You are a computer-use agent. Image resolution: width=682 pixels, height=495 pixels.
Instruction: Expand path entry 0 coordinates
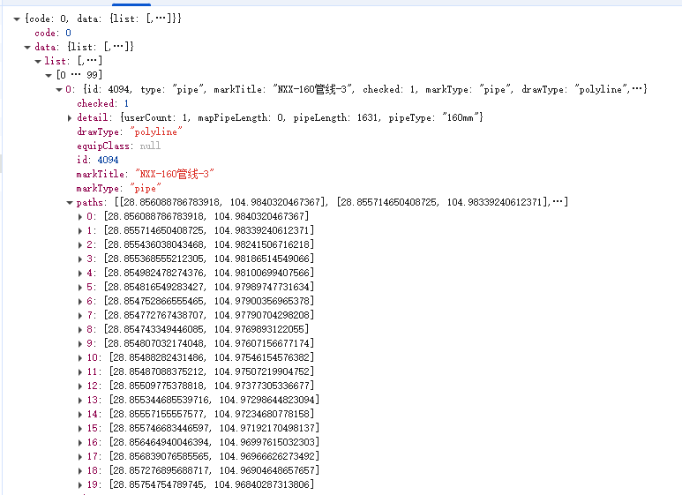click(80, 216)
